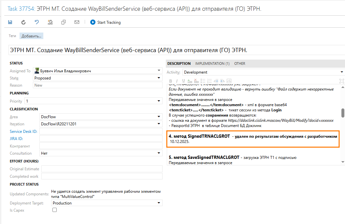Focus the Service Desk ID input field

click(x=101, y=132)
